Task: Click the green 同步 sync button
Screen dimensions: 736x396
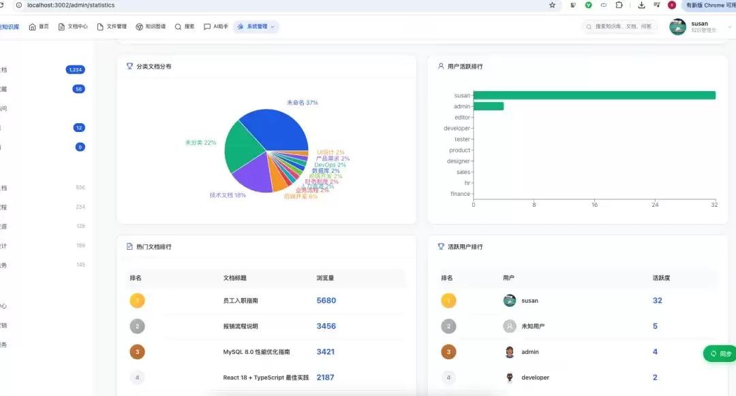Action: [x=720, y=354]
